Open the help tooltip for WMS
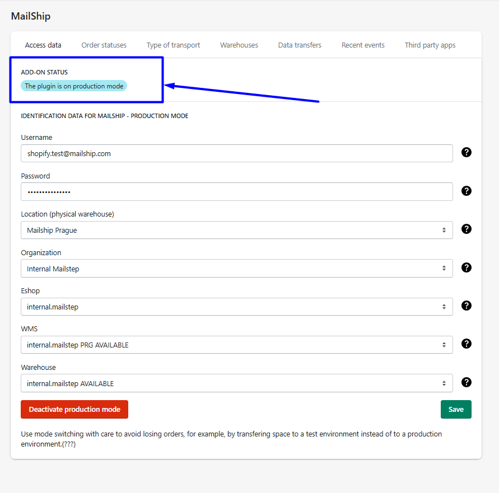 [x=466, y=344]
